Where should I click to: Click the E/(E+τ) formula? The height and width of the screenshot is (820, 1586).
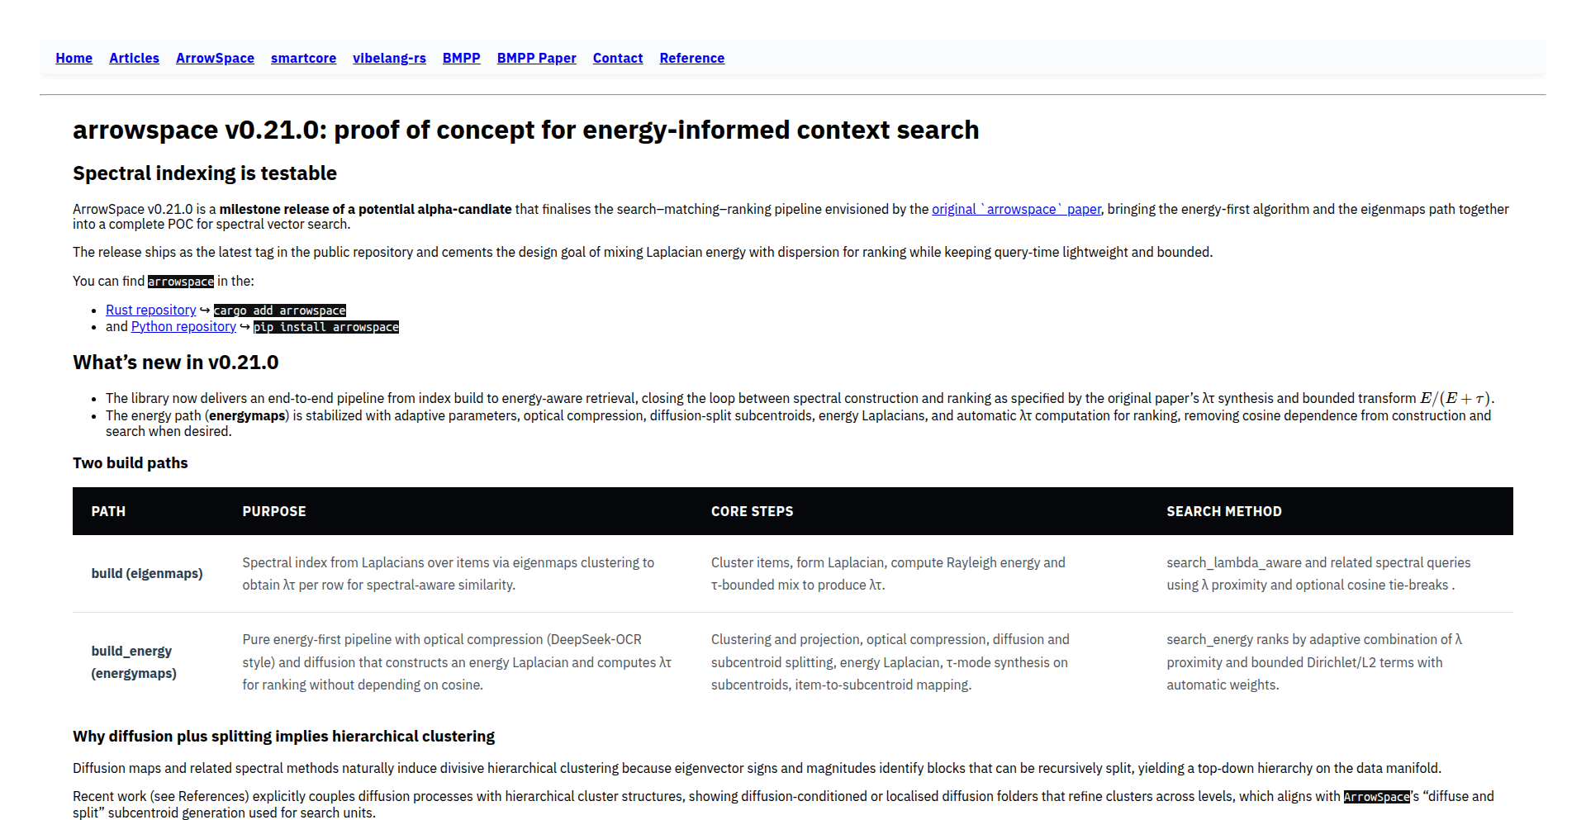pos(1455,398)
